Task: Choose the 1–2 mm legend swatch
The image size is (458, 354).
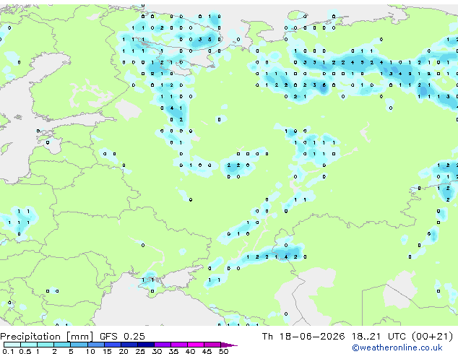Action: pos(46,345)
